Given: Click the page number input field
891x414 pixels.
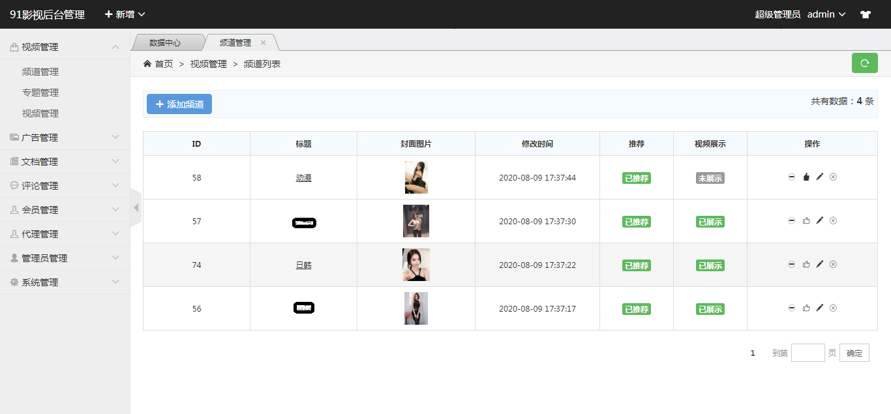Looking at the screenshot, I should (x=808, y=353).
